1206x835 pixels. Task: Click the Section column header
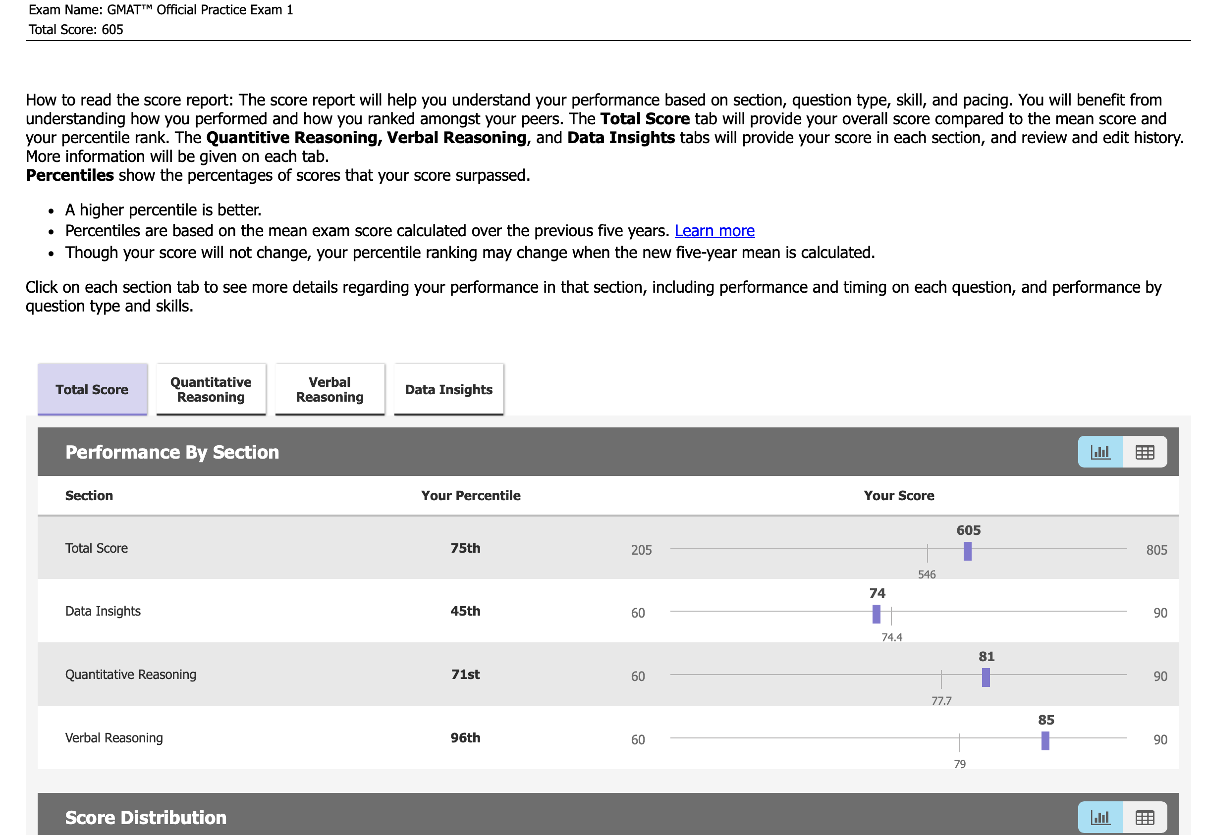[x=89, y=495]
